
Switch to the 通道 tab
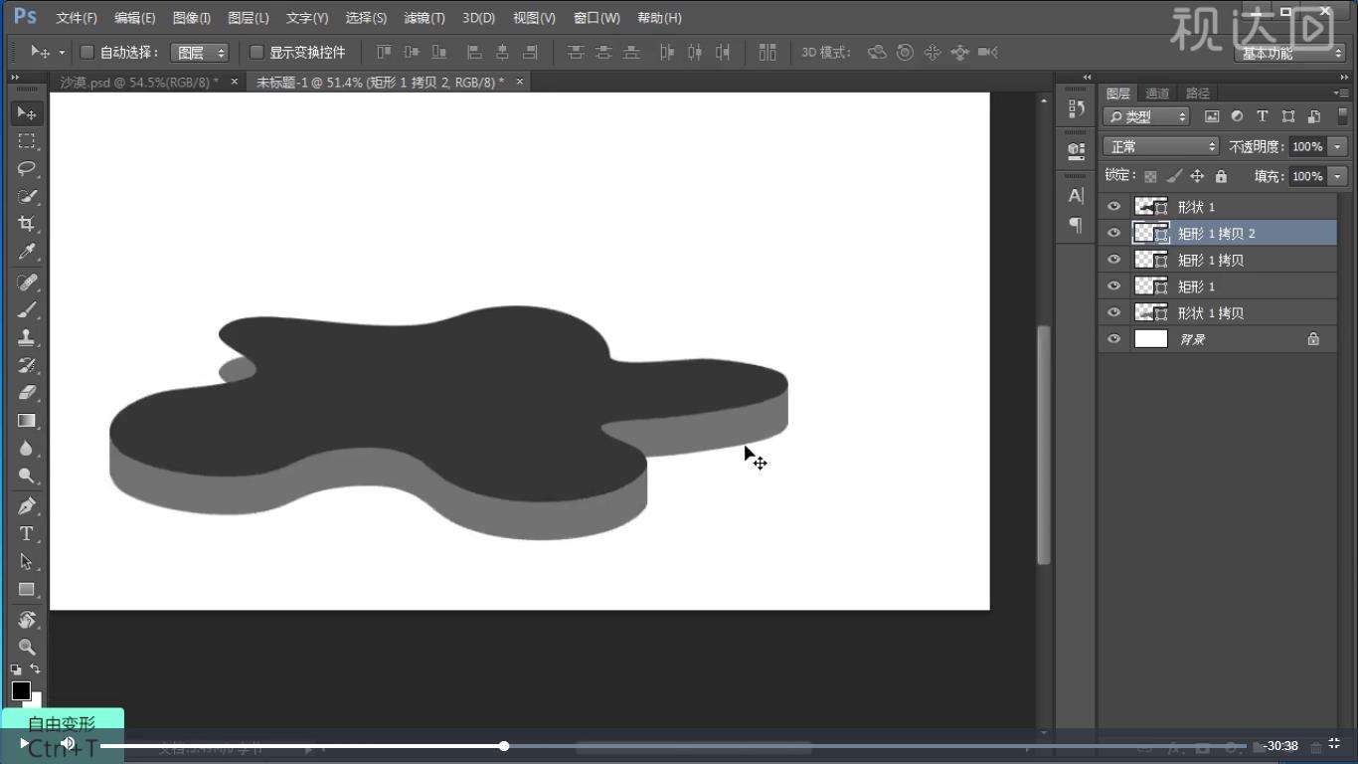1157,94
